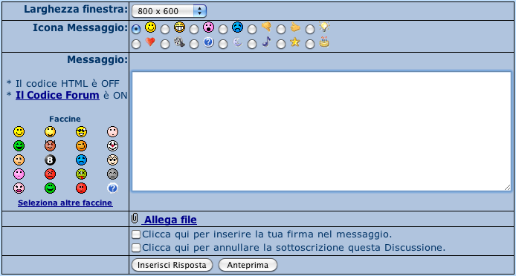Insert the pink surprised face from Faccine
Image resolution: width=516 pixels, height=276 pixels.
(19, 174)
